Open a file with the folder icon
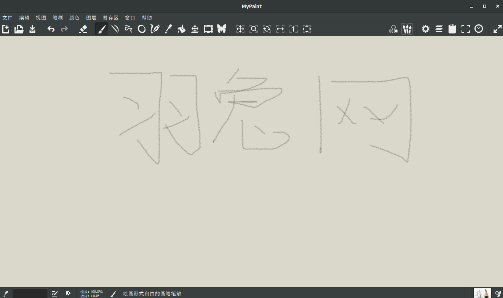Viewport: 503px width, 298px height. (19, 29)
